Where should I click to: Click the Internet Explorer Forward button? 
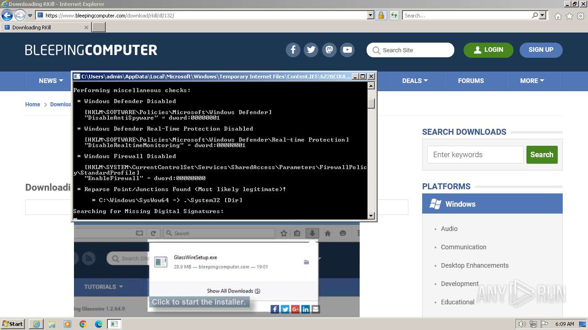point(20,16)
